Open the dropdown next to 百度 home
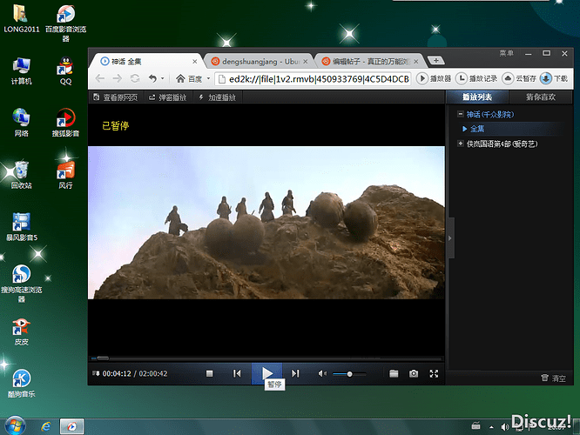The image size is (580, 435). (208, 78)
